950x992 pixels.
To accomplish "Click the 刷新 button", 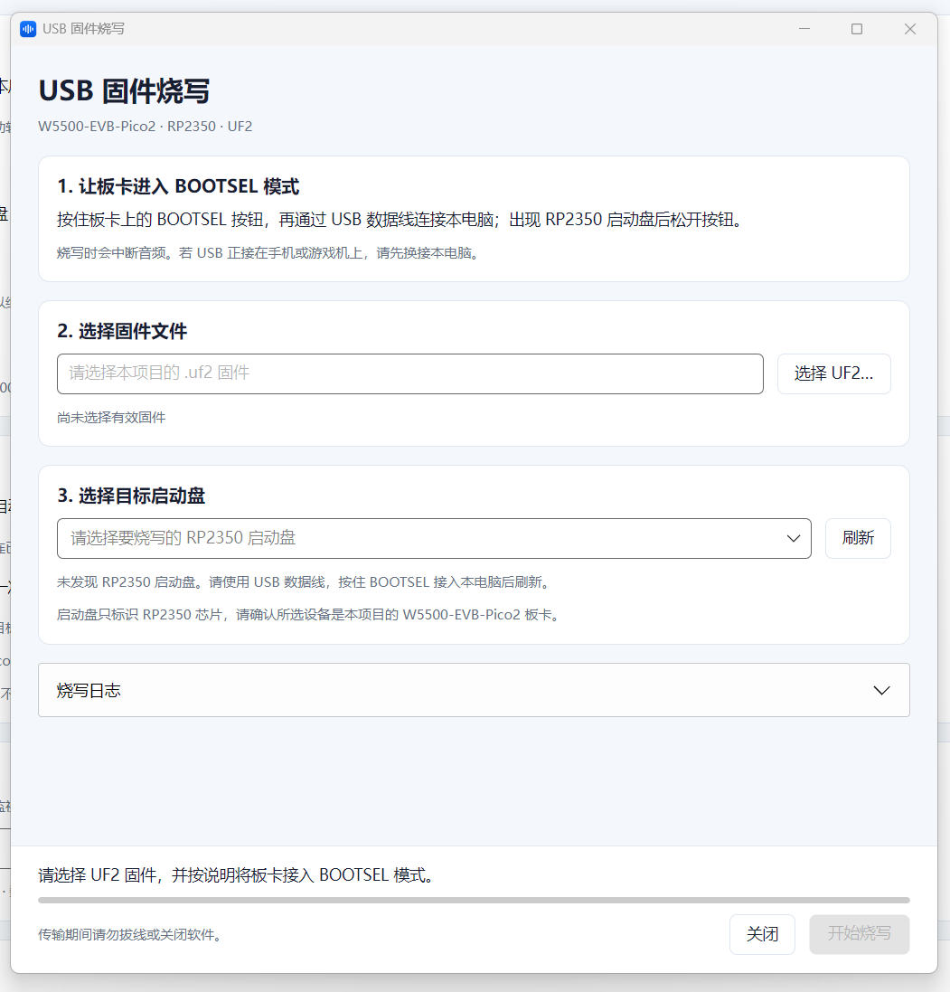I will tap(858, 538).
